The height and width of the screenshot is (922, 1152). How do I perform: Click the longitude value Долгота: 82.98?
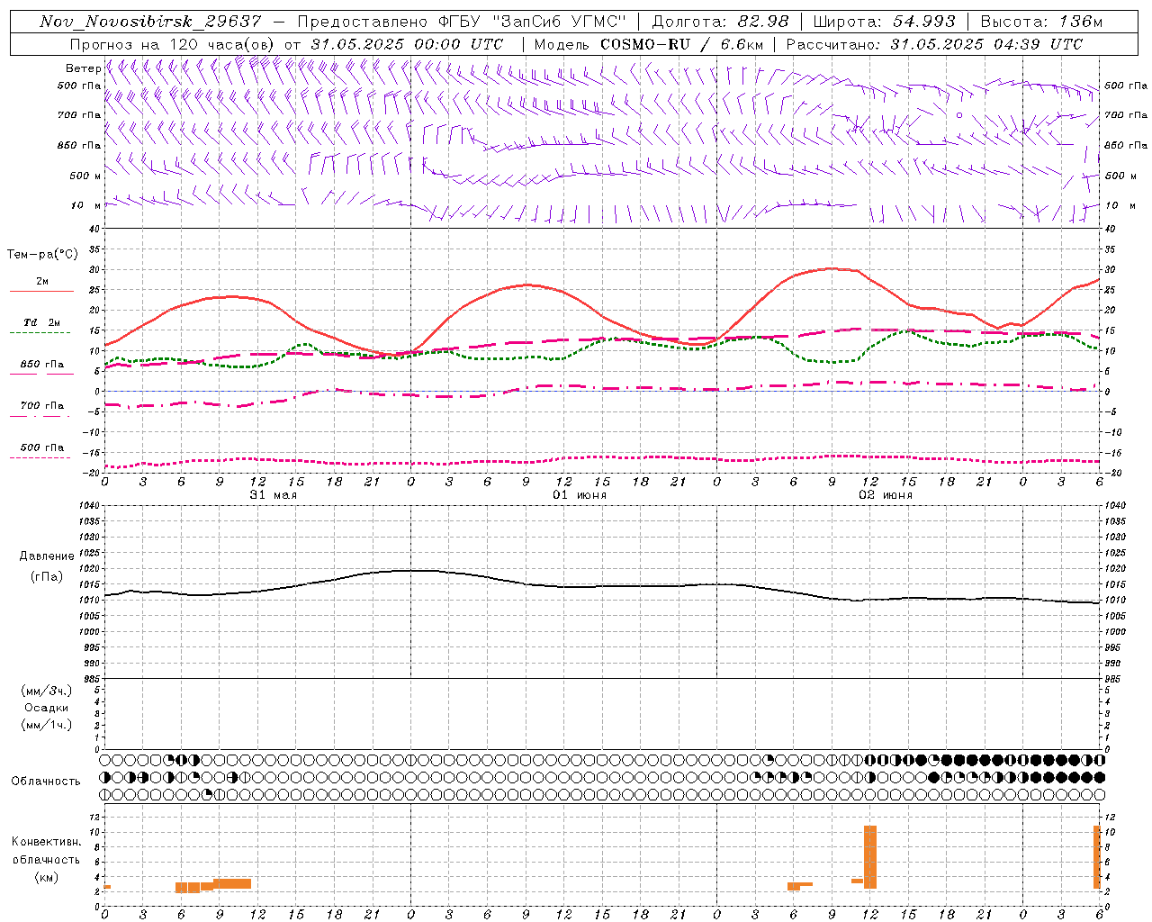tap(720, 22)
